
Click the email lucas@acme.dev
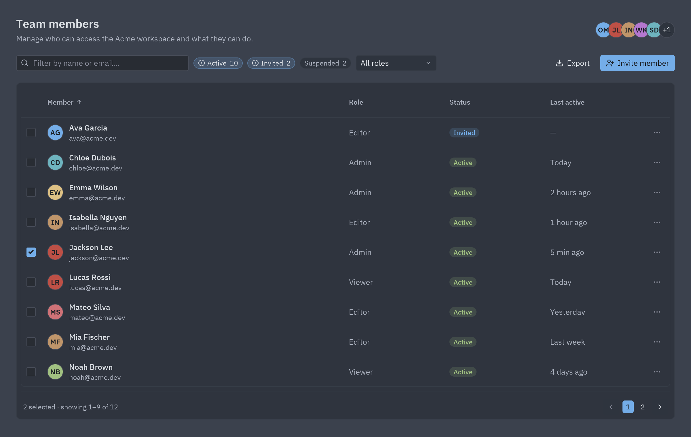coord(95,287)
